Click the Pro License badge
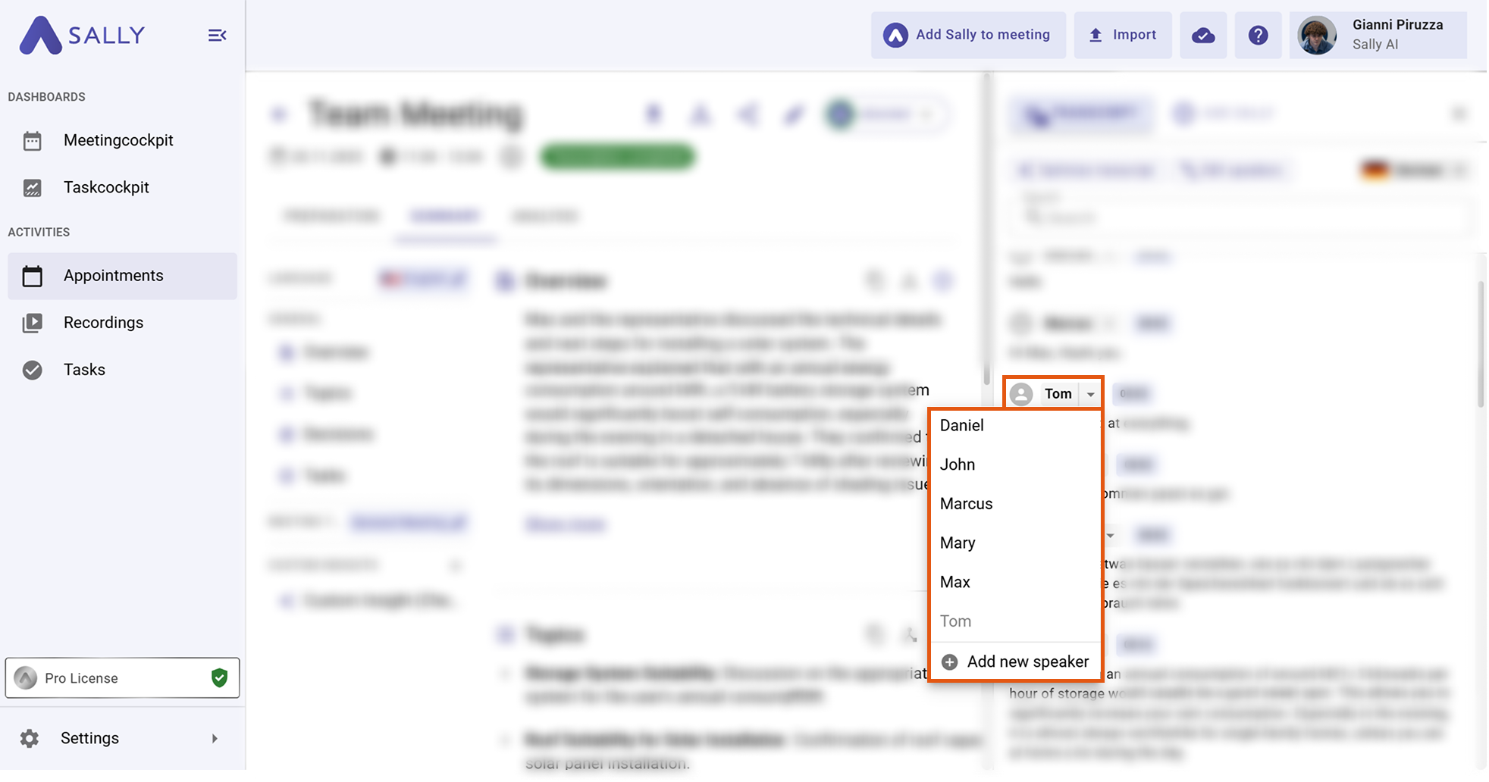The width and height of the screenshot is (1489, 782). coord(122,677)
